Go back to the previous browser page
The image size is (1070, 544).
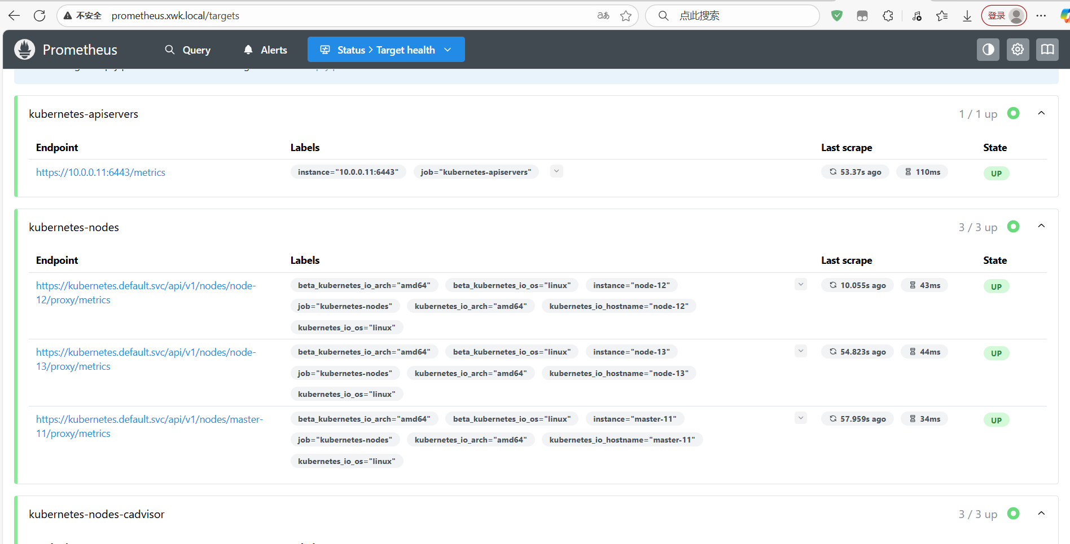[14, 16]
